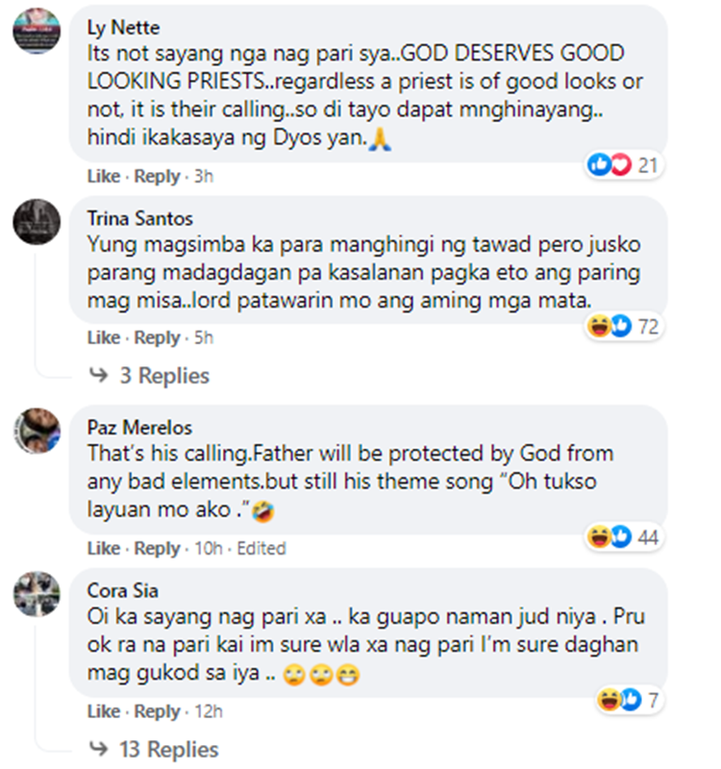
Task: Reply to Cora Sia's comment
Action: coord(158,711)
